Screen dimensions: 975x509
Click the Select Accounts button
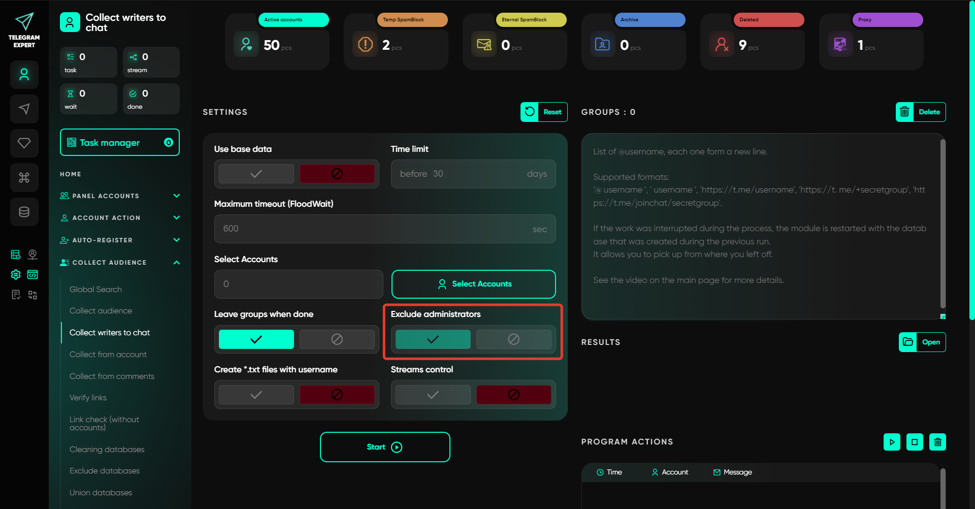(473, 284)
